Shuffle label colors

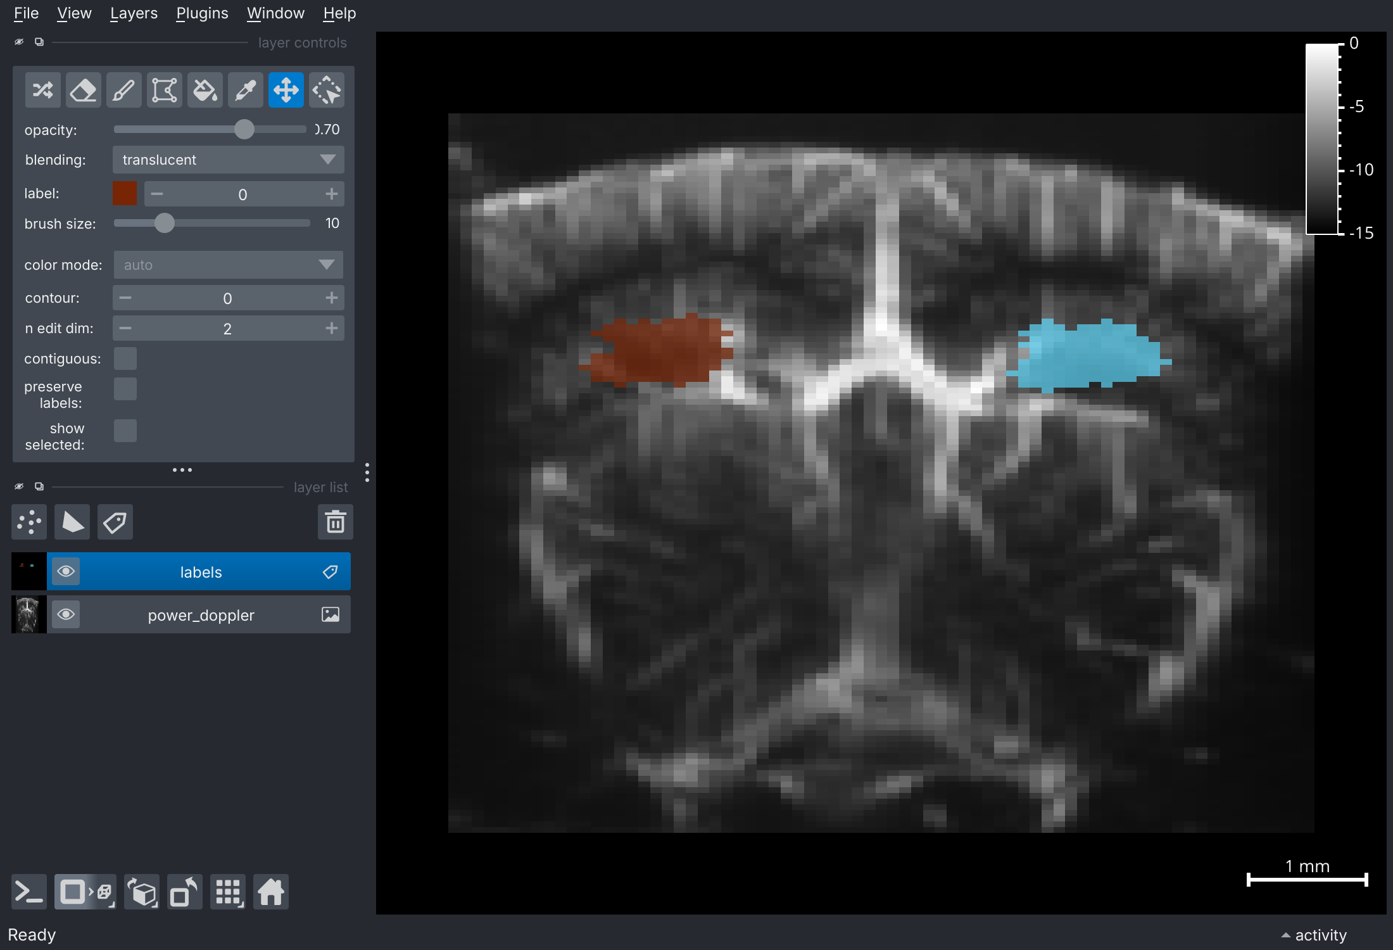click(x=42, y=90)
